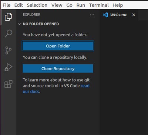Open Explorer's three-dot more actions menu
Viewport: 148px width, 135px height.
[x=92, y=15]
